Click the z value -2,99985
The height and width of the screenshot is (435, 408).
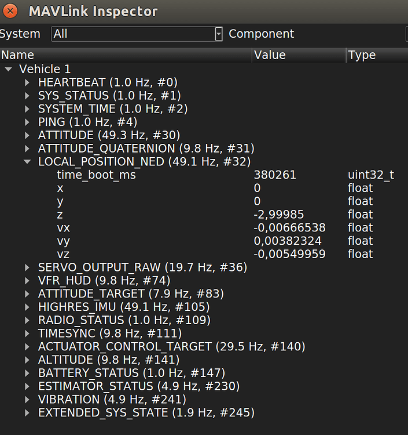pos(279,215)
